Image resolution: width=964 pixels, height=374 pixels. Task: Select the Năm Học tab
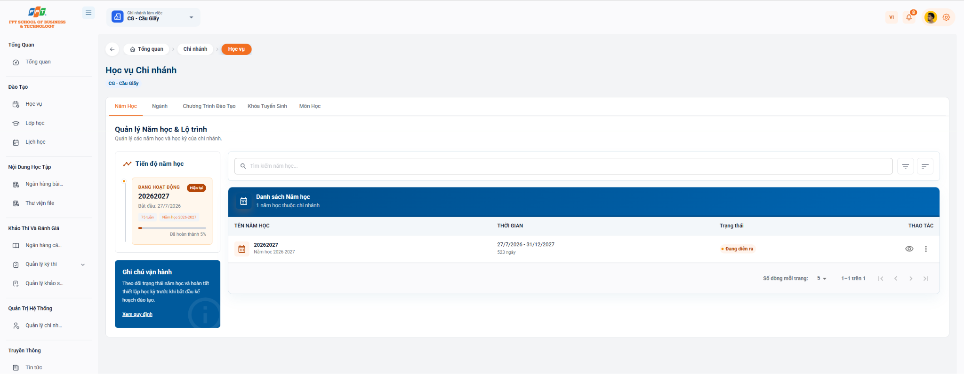tap(126, 106)
